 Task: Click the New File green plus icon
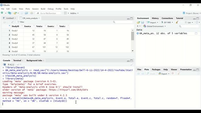[x=2, y=13]
